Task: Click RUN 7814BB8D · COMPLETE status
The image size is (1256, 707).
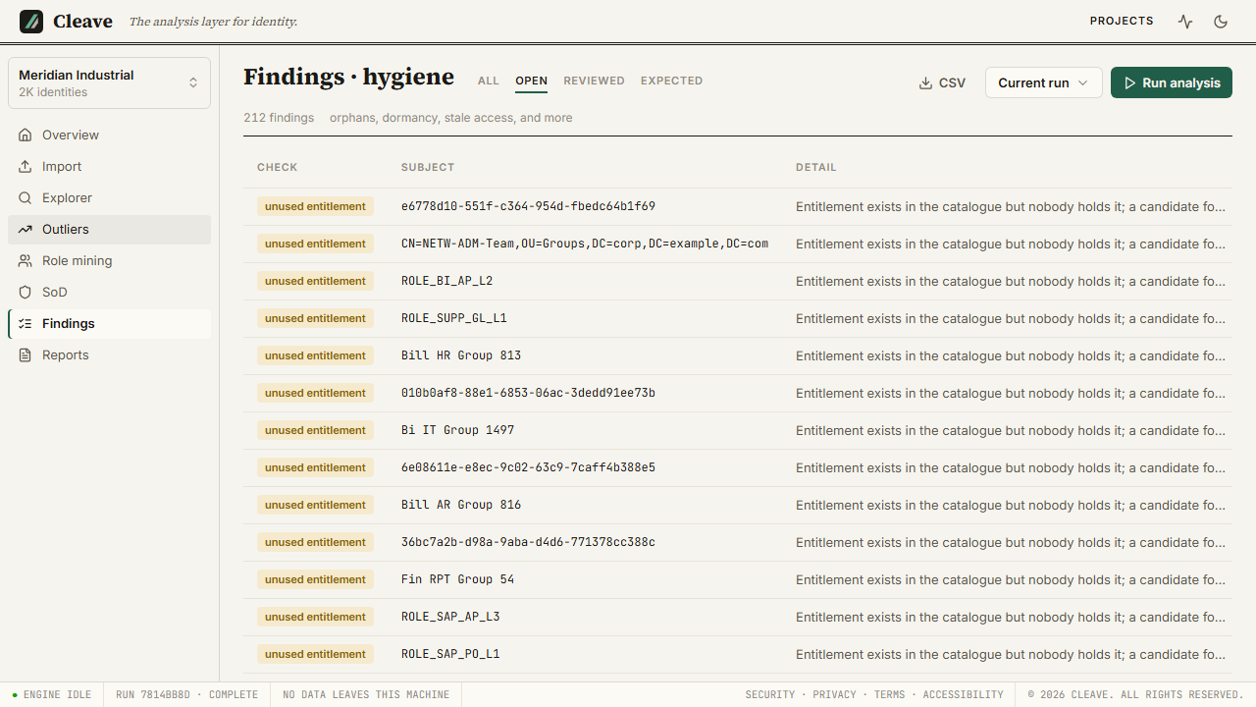Action: (186, 695)
